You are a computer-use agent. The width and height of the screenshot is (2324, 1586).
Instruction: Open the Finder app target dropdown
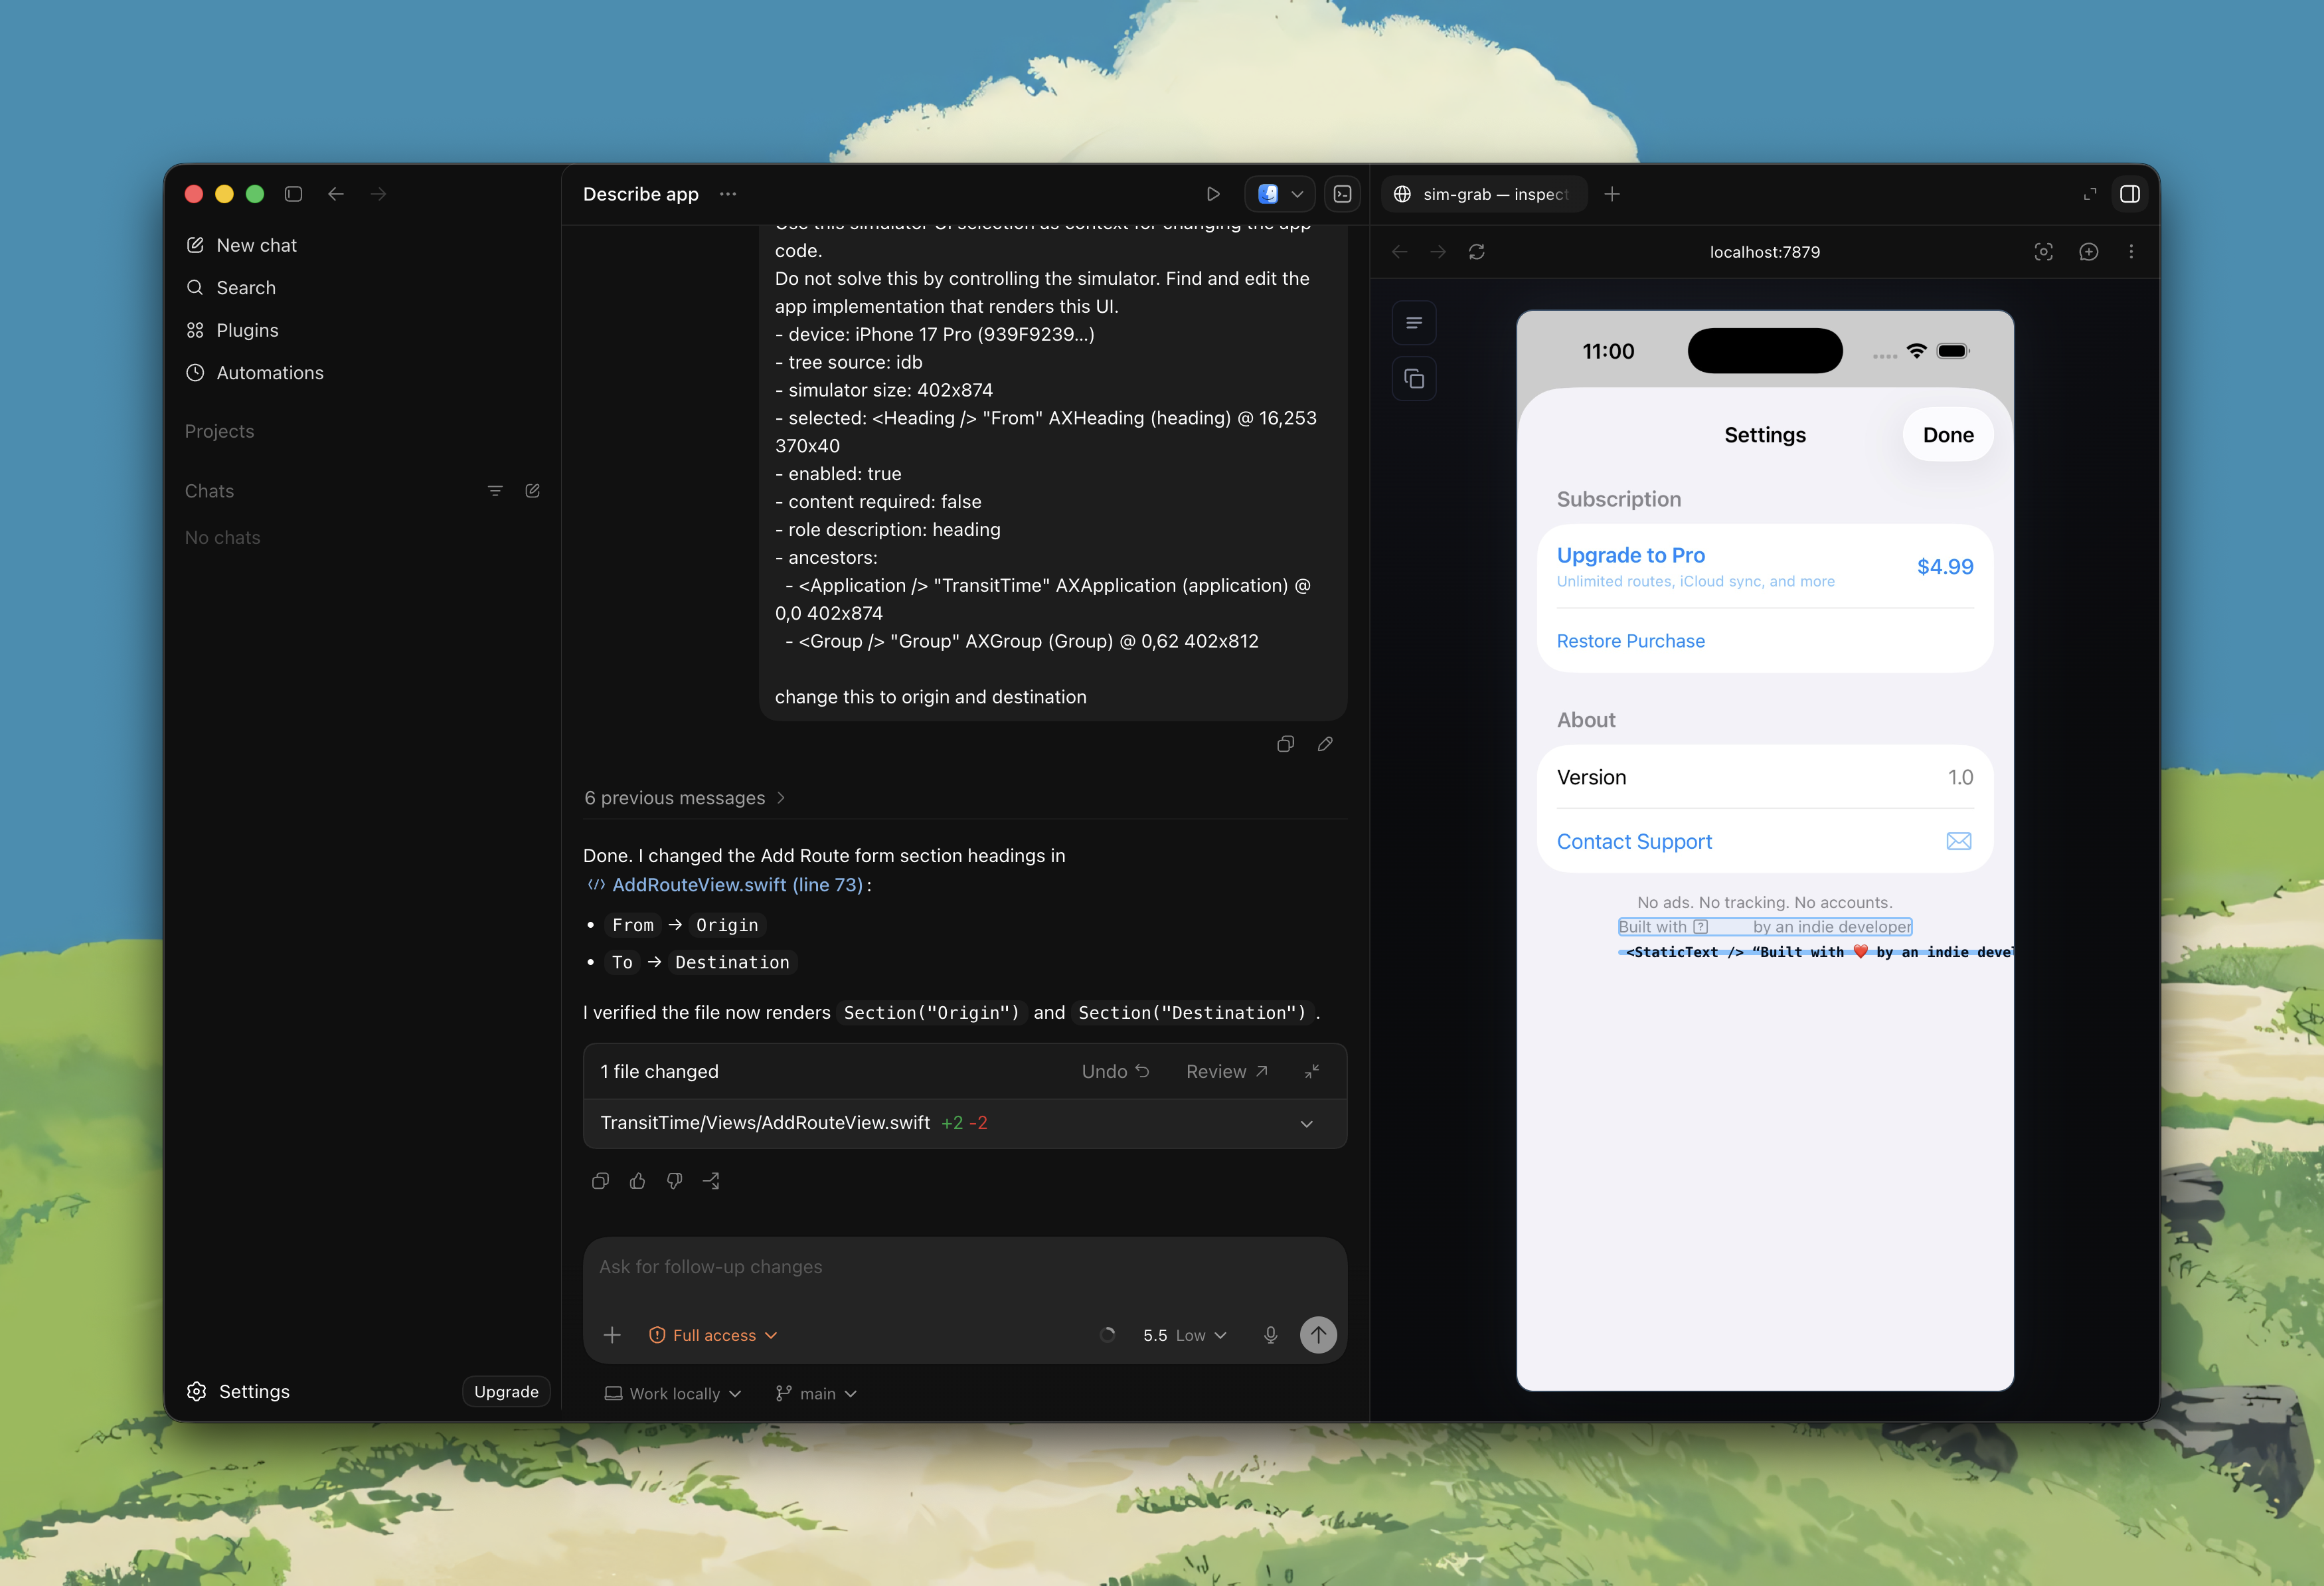point(1280,194)
